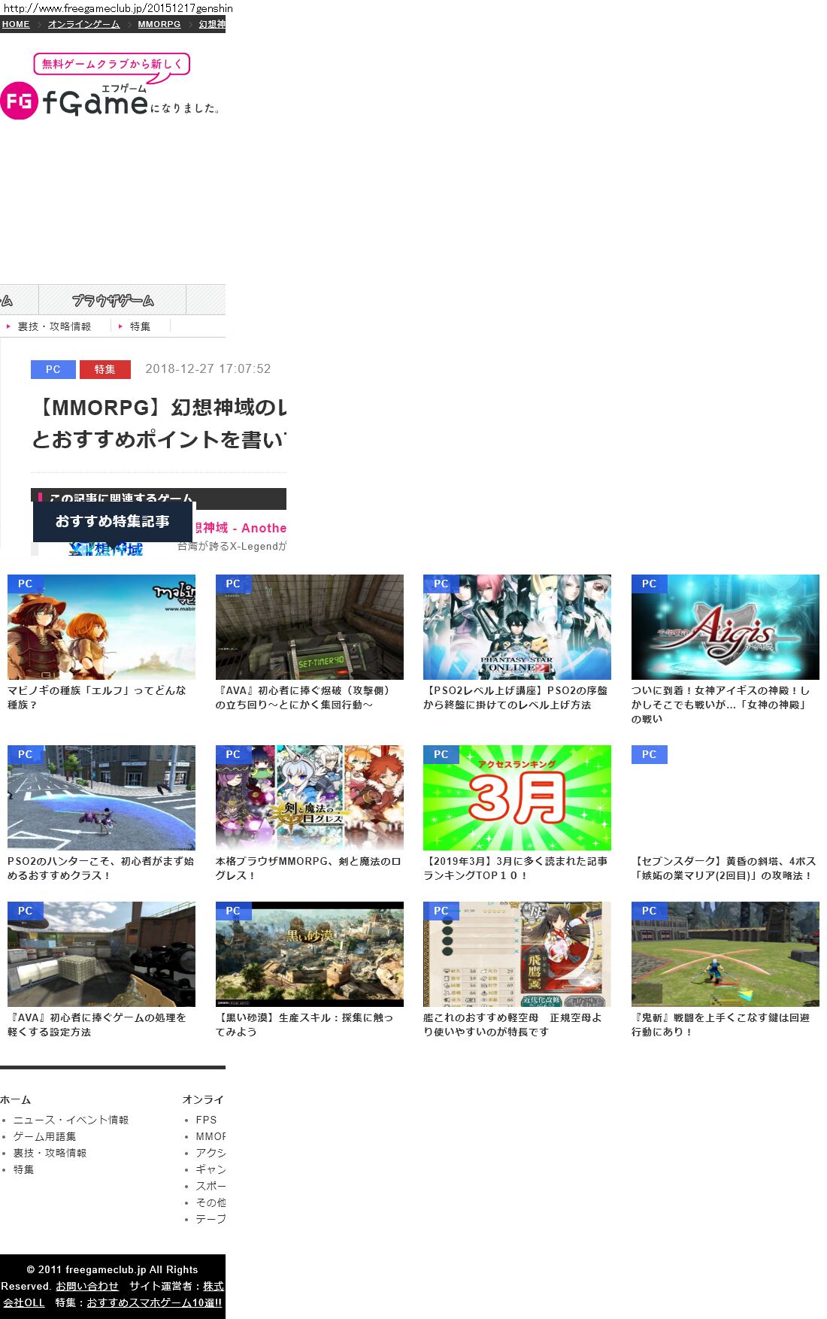827x1319 pixels.
Task: Open the Aigis goddess temple thumbnail
Action: point(725,627)
